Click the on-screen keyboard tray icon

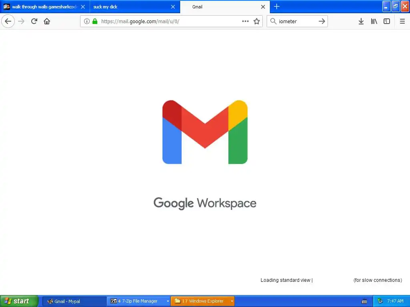click(x=364, y=301)
